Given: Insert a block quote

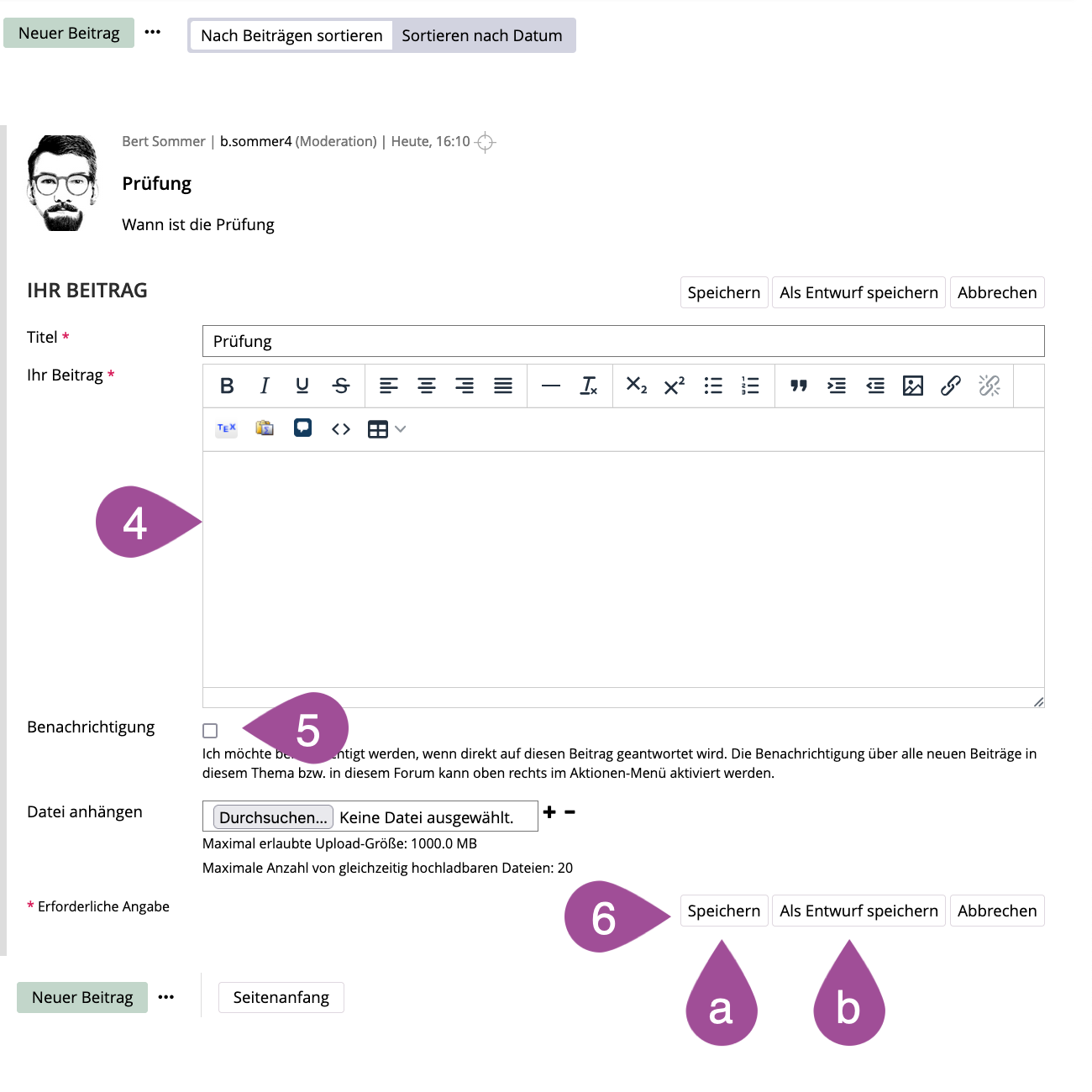Looking at the screenshot, I should (798, 386).
